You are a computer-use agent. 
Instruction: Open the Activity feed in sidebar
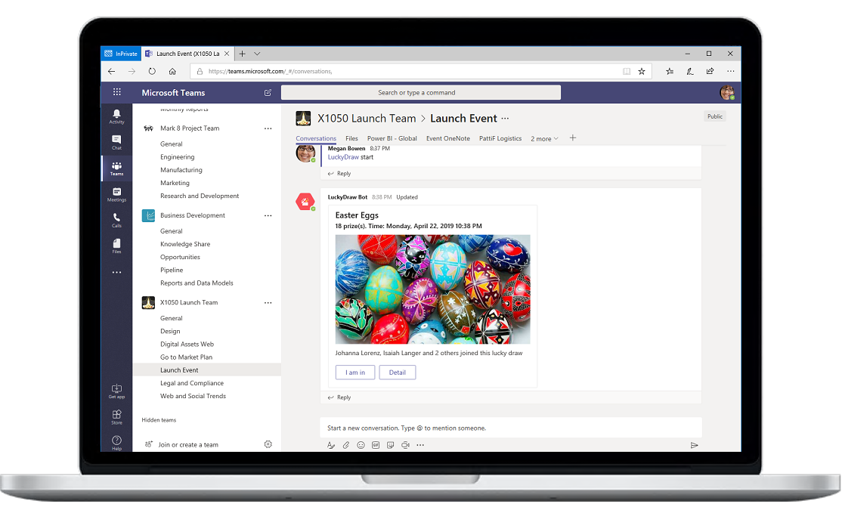tap(116, 116)
